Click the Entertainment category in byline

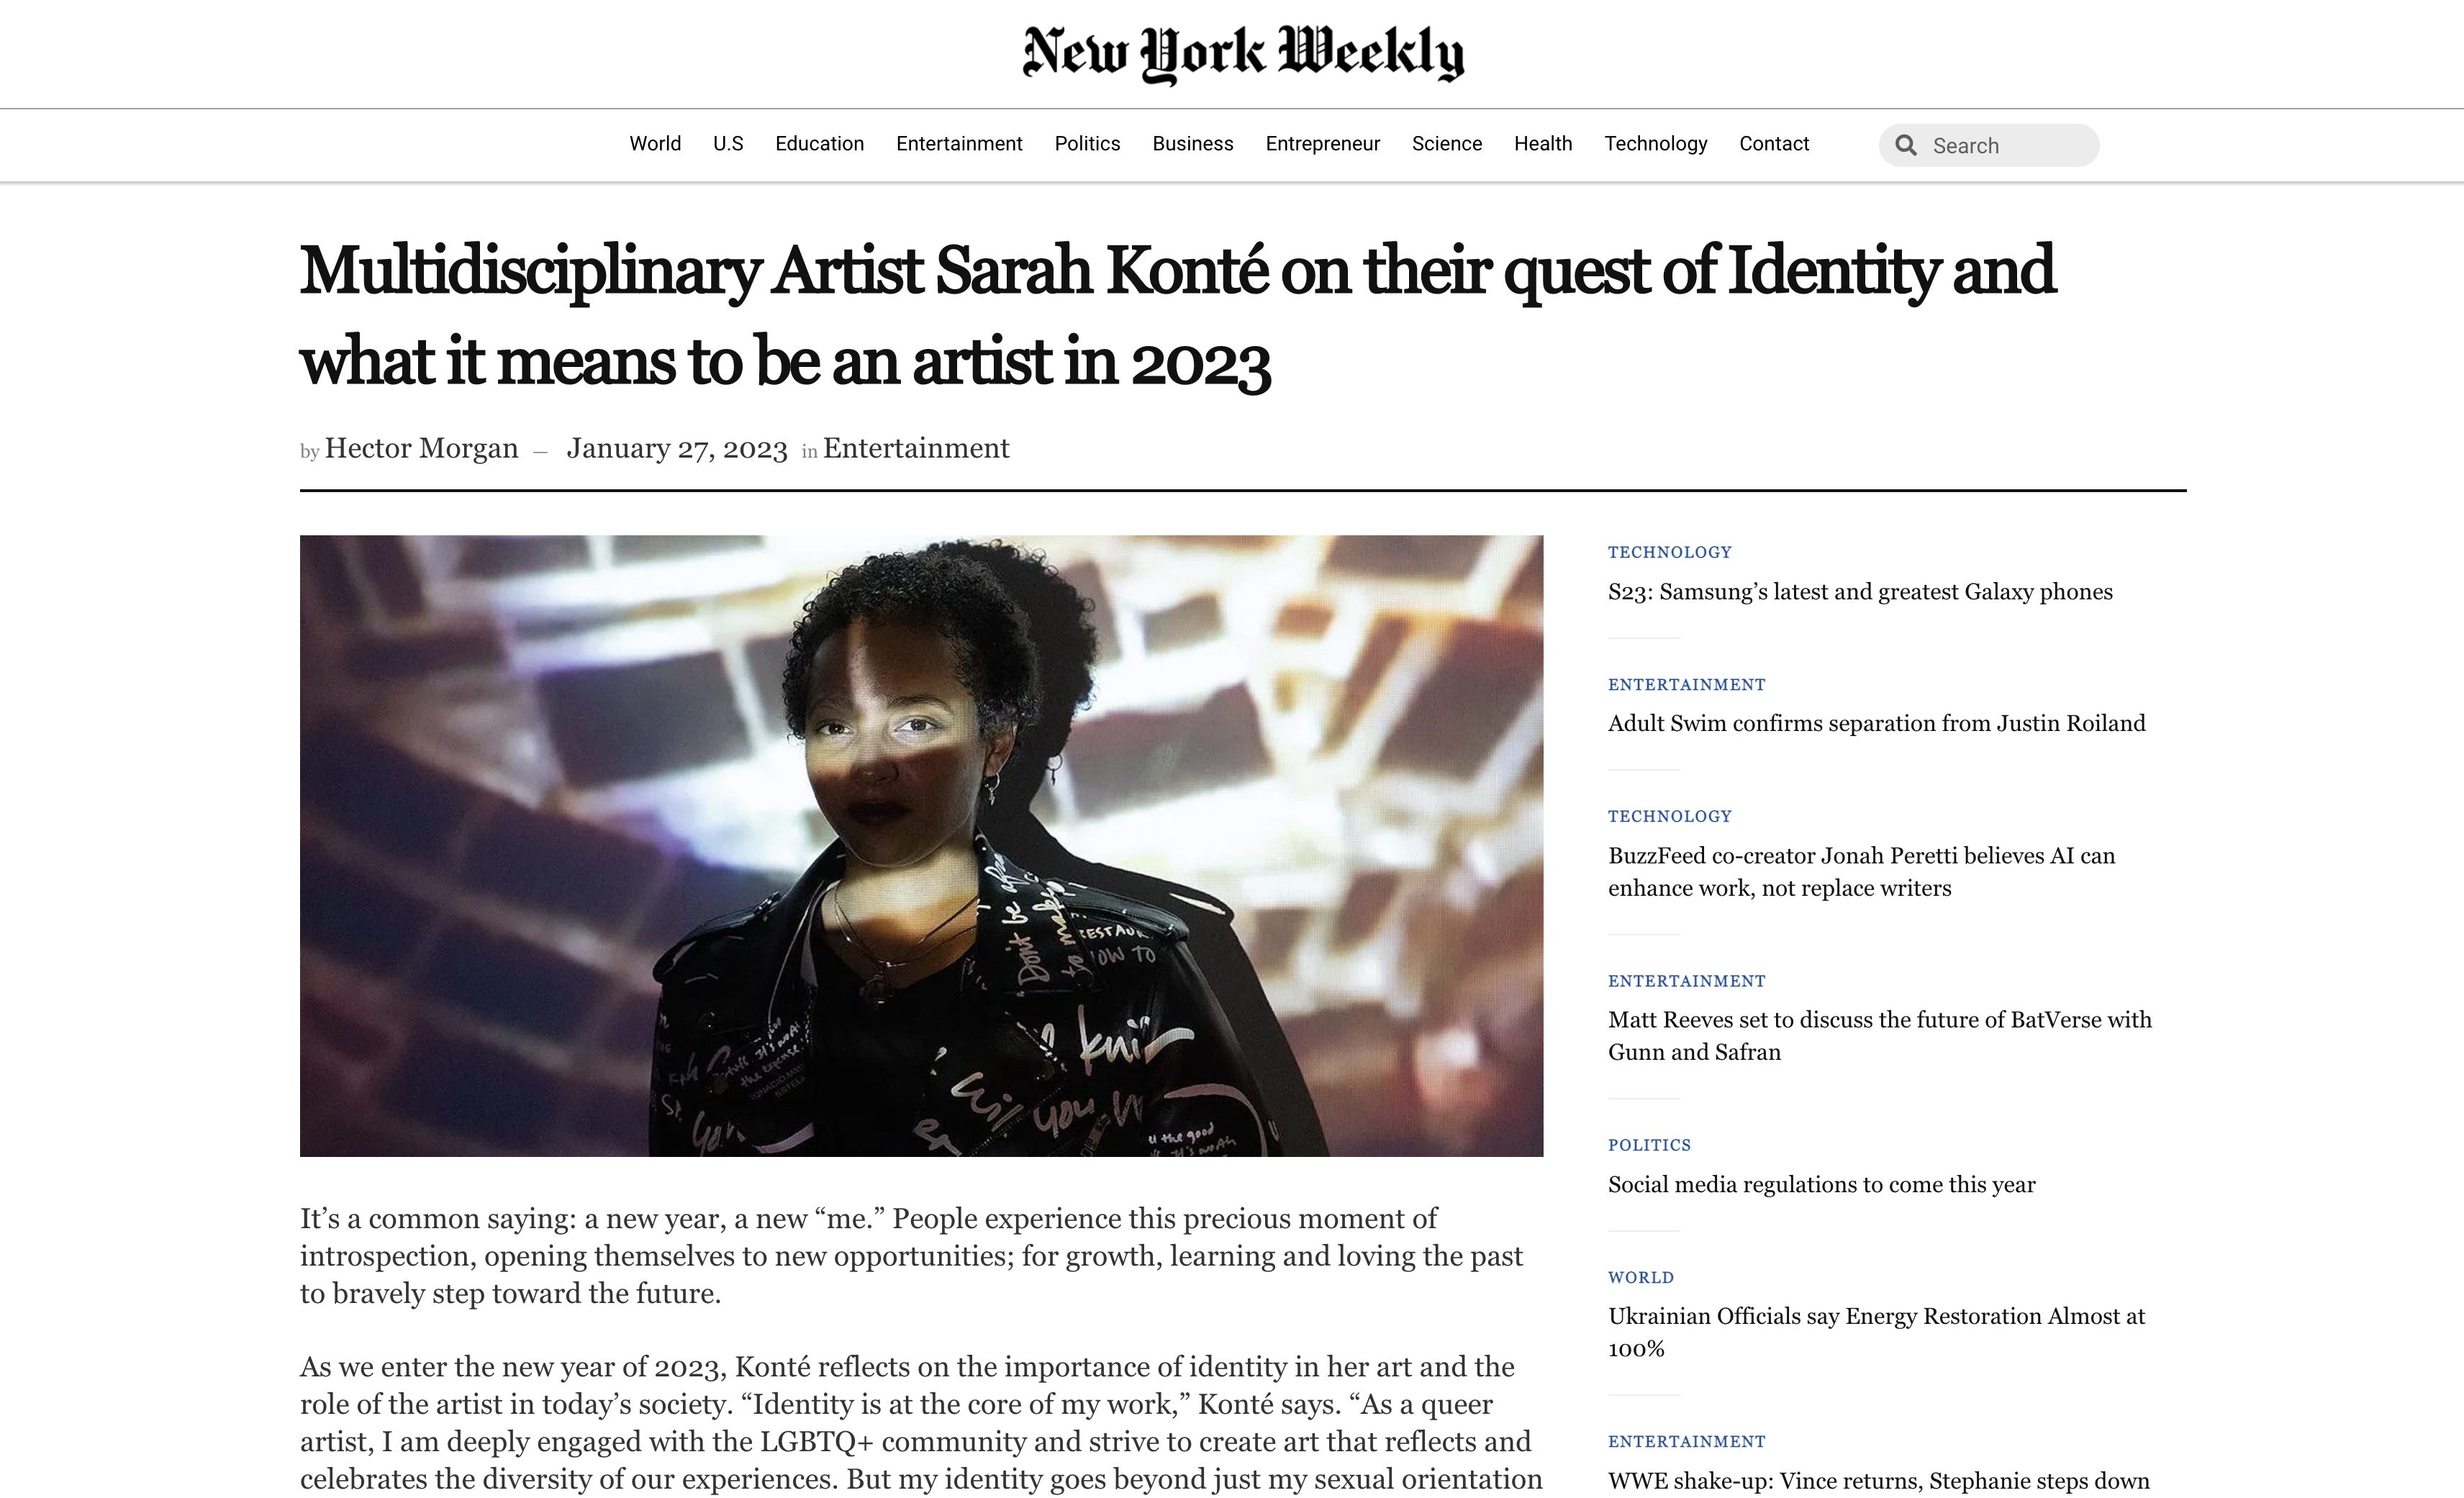point(916,448)
